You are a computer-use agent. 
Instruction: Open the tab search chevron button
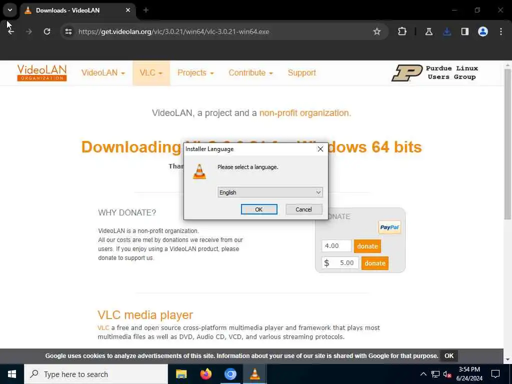[x=10, y=10]
